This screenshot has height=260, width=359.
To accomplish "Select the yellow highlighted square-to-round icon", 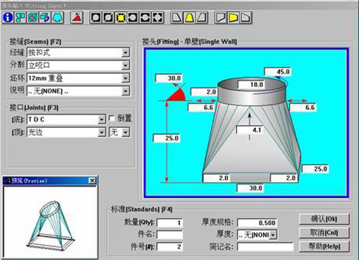I will tap(121, 17).
